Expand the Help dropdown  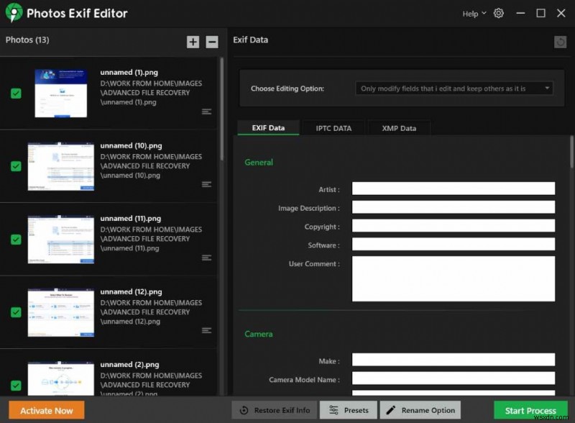(x=473, y=13)
